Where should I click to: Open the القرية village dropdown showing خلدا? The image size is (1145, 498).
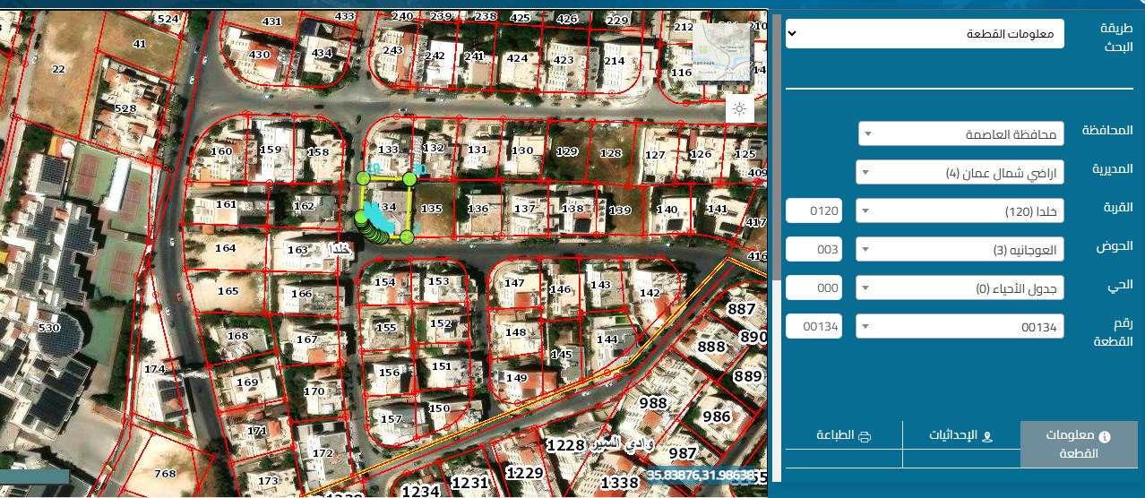[960, 211]
